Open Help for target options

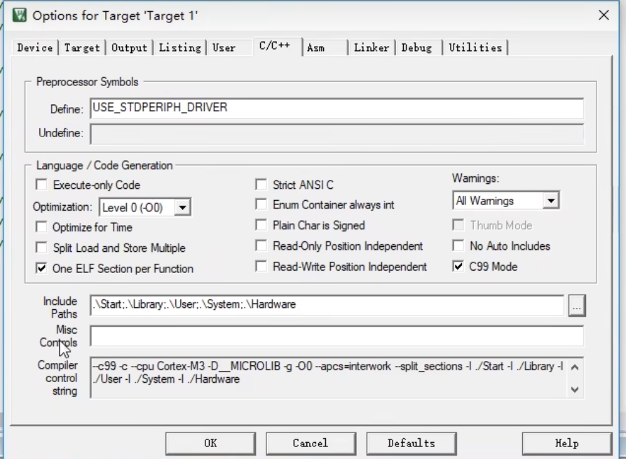coord(567,444)
